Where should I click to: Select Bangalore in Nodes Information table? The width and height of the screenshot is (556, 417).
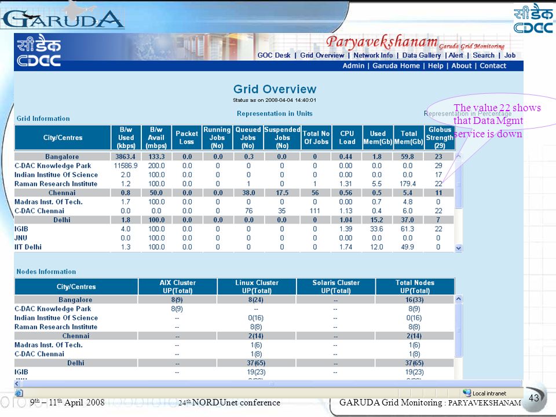tap(234, 299)
